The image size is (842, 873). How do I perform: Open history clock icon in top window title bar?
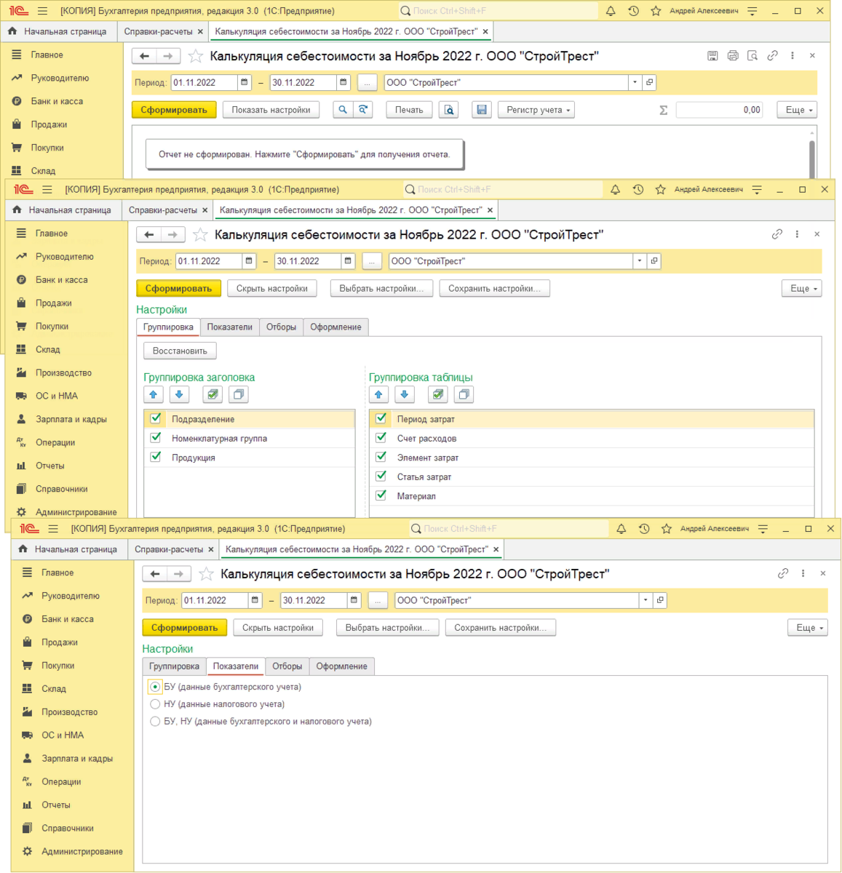(x=633, y=11)
